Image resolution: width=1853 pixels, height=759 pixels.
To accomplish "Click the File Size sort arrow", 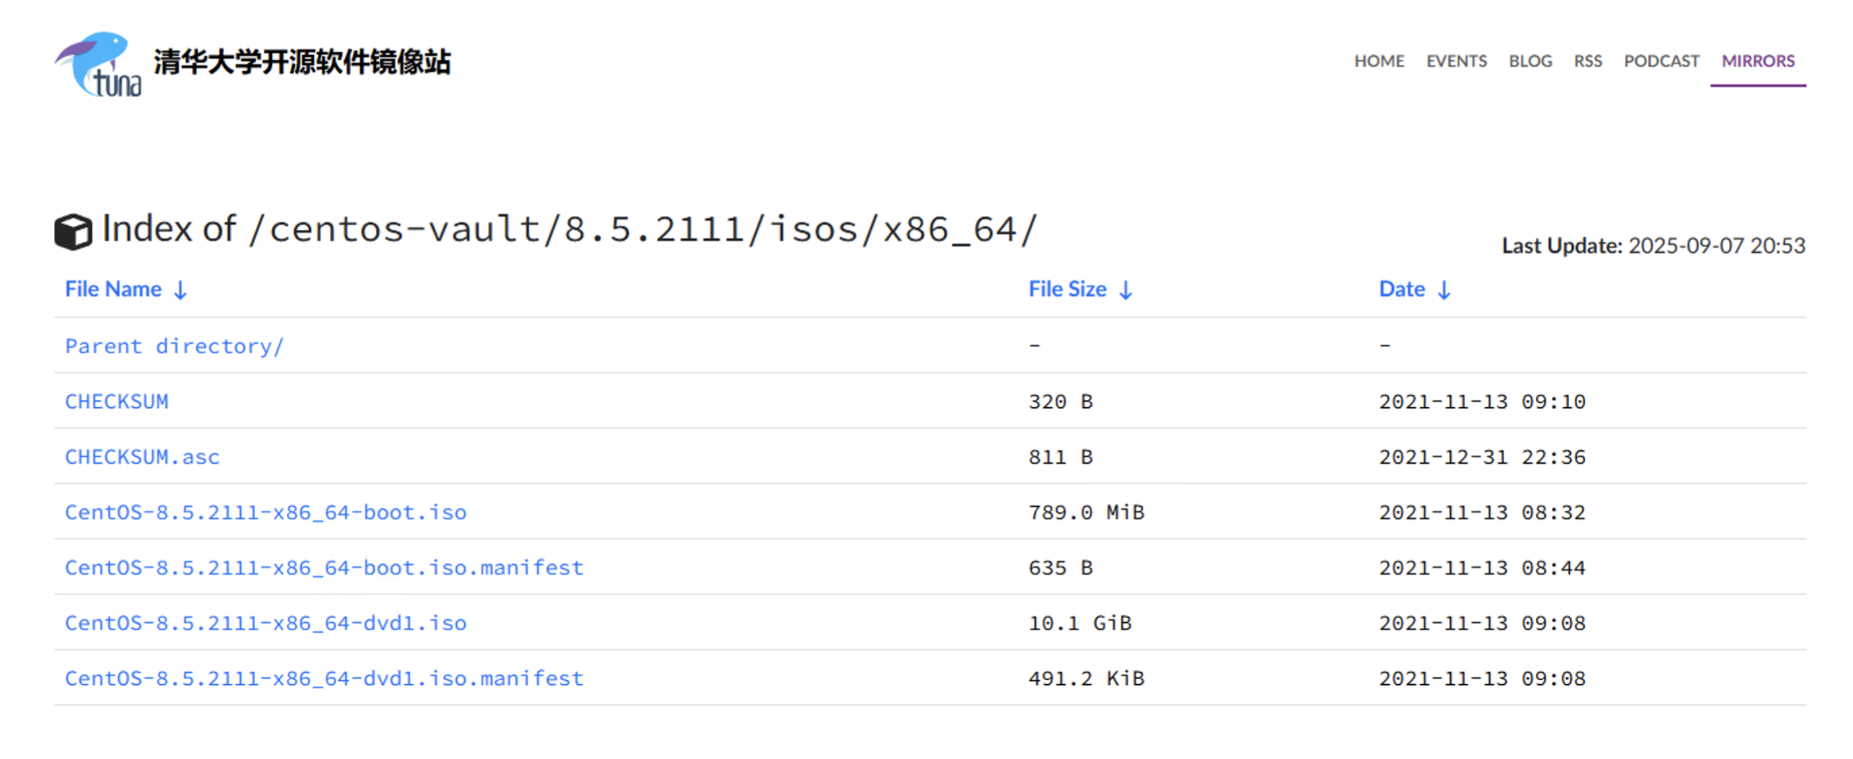I will point(1126,291).
